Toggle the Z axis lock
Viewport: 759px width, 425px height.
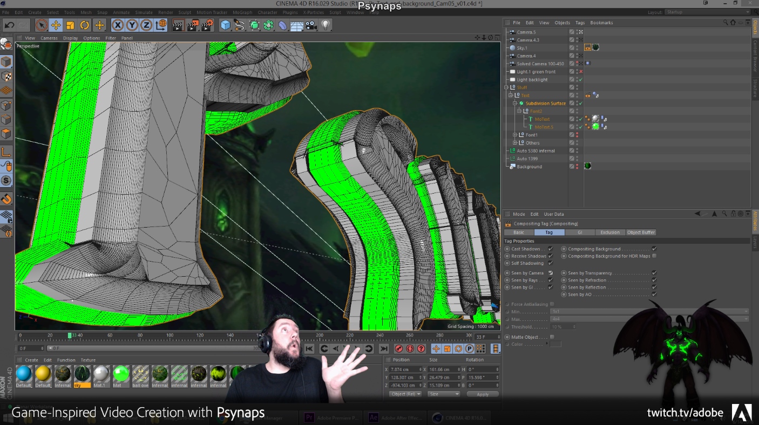[146, 25]
